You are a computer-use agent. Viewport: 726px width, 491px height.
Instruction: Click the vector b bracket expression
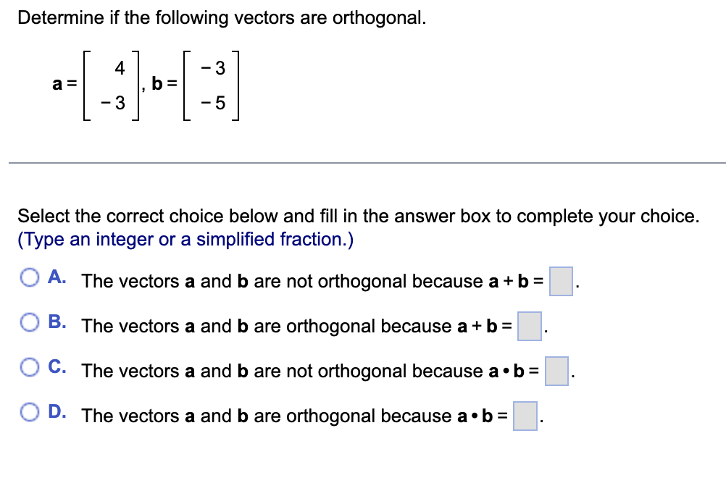(210, 85)
